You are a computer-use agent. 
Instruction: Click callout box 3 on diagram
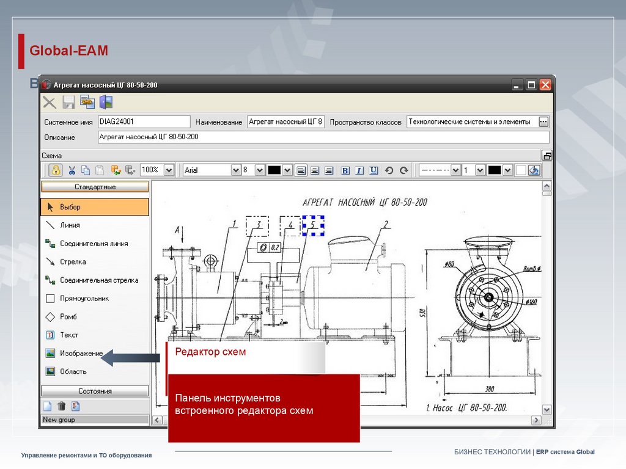(x=257, y=226)
